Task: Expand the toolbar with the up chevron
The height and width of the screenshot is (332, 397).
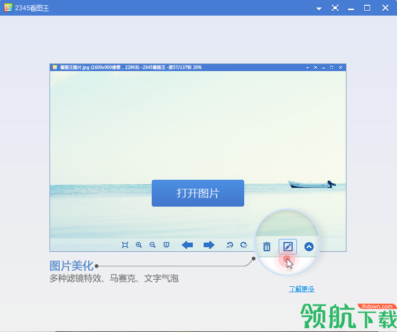Action: (309, 246)
